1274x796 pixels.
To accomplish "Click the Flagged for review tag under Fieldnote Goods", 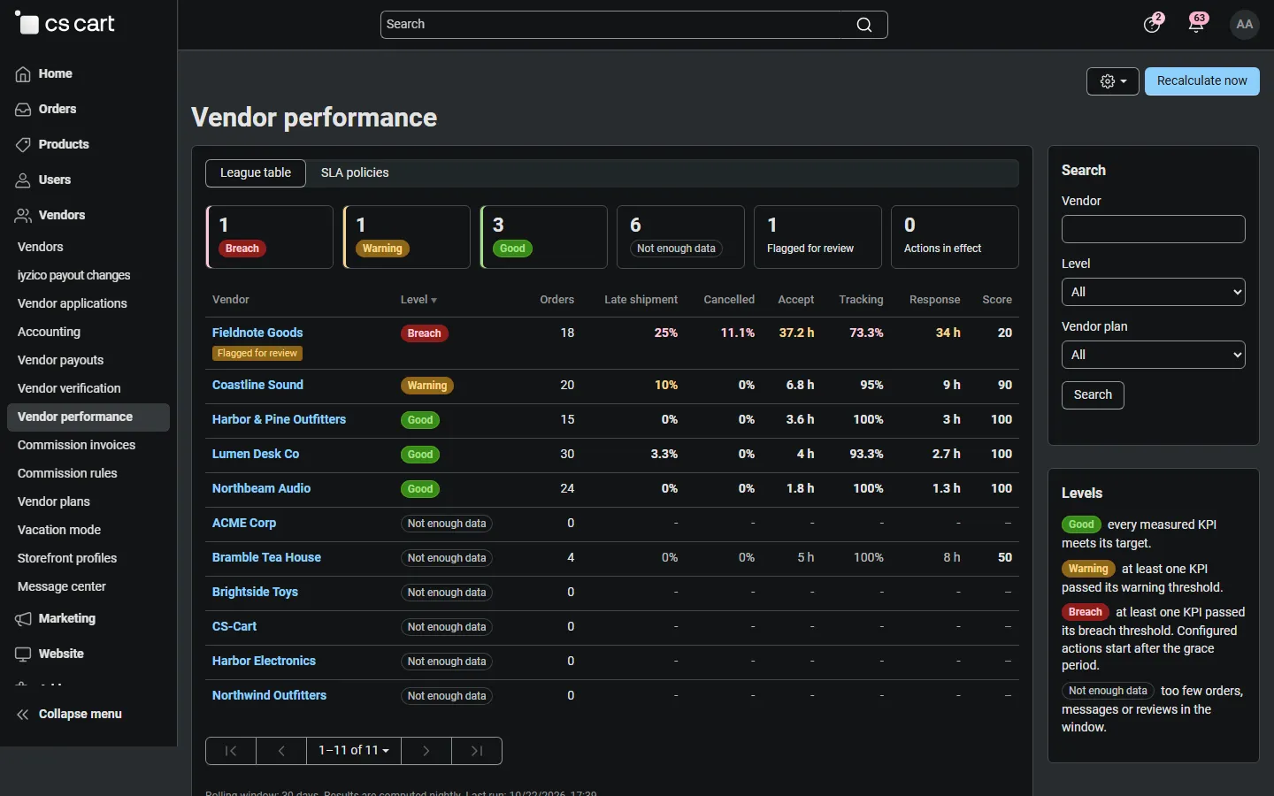I will pos(257,354).
